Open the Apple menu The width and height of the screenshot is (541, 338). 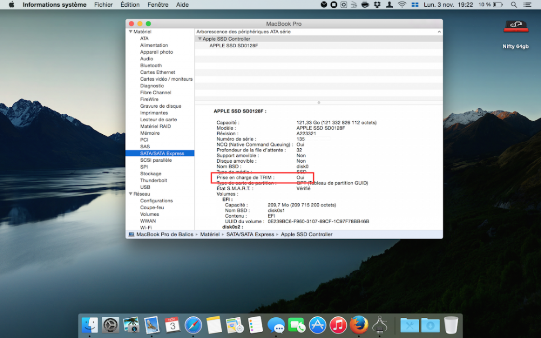click(x=11, y=5)
